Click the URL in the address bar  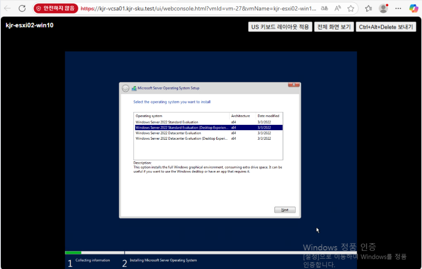198,8
